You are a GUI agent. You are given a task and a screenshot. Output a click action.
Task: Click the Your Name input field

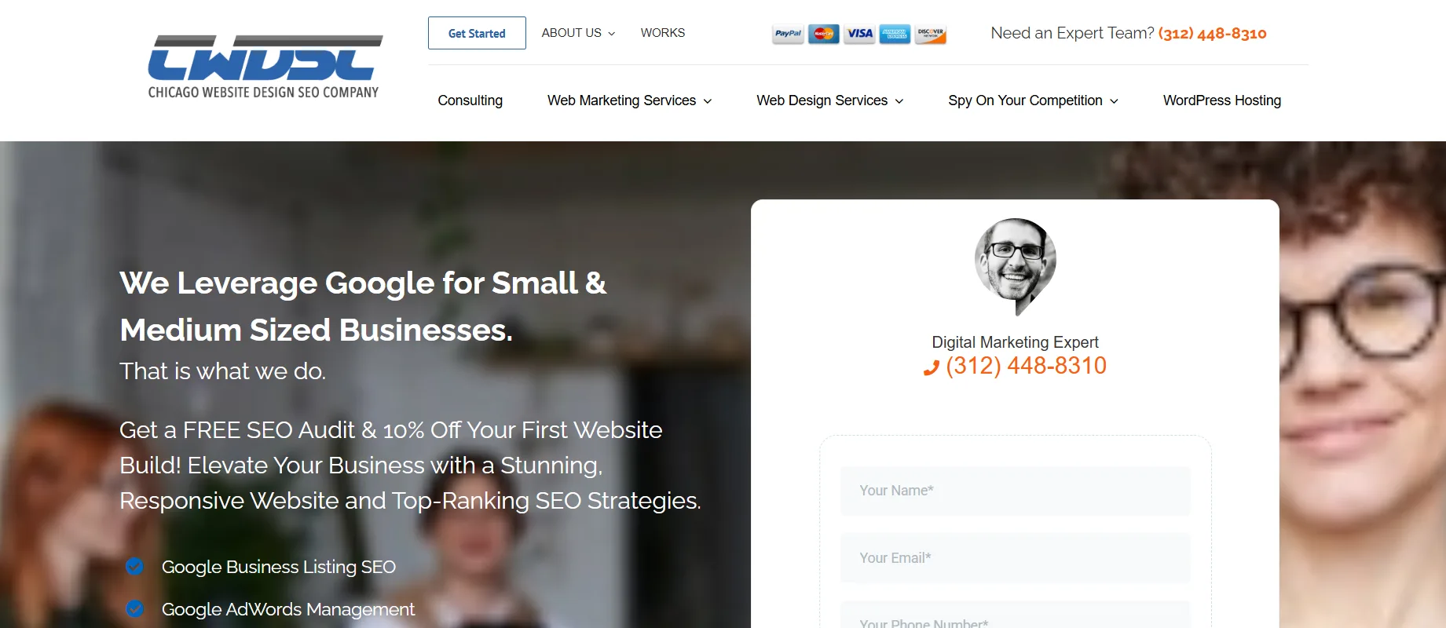pos(1014,490)
